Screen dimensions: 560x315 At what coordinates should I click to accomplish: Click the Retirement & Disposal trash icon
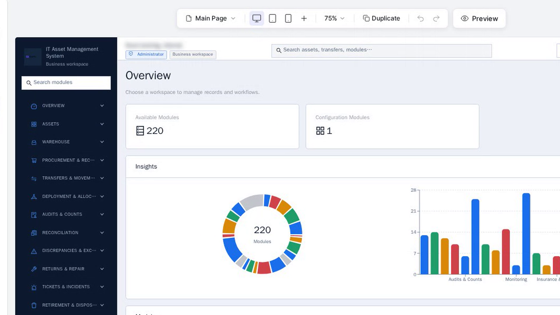tap(34, 305)
